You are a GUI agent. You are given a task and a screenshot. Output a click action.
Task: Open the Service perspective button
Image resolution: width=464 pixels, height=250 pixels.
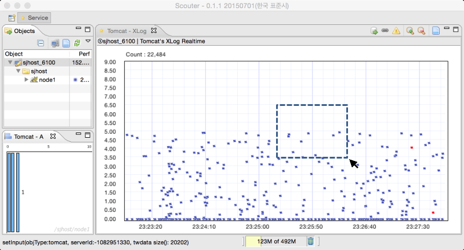click(x=34, y=18)
